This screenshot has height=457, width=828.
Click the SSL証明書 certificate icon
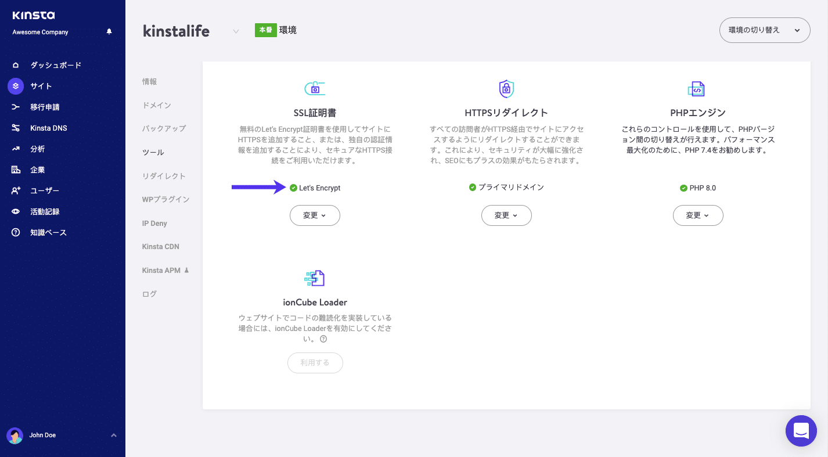coord(315,88)
